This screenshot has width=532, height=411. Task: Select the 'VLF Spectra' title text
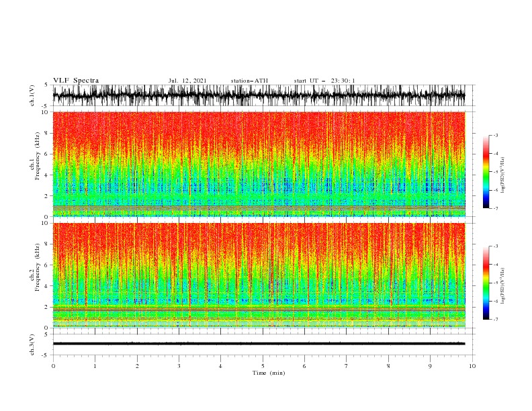pyautogui.click(x=76, y=81)
